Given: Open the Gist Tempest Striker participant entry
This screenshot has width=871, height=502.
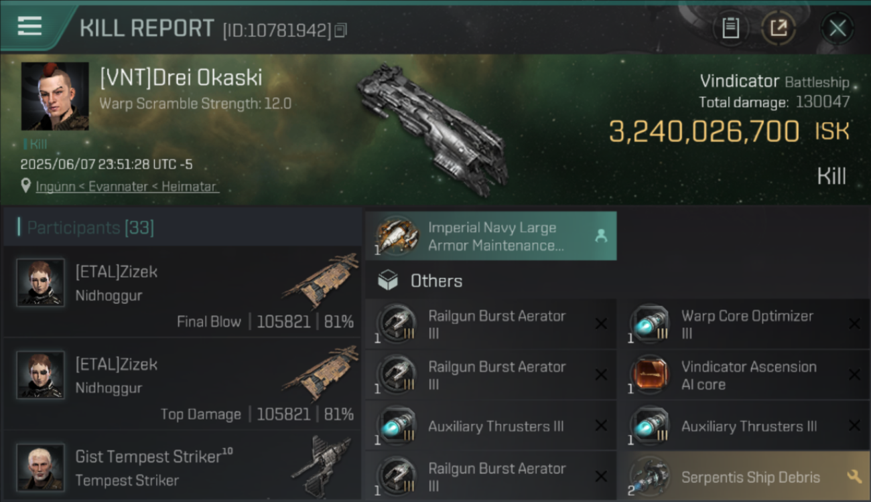Looking at the screenshot, I should [182, 467].
